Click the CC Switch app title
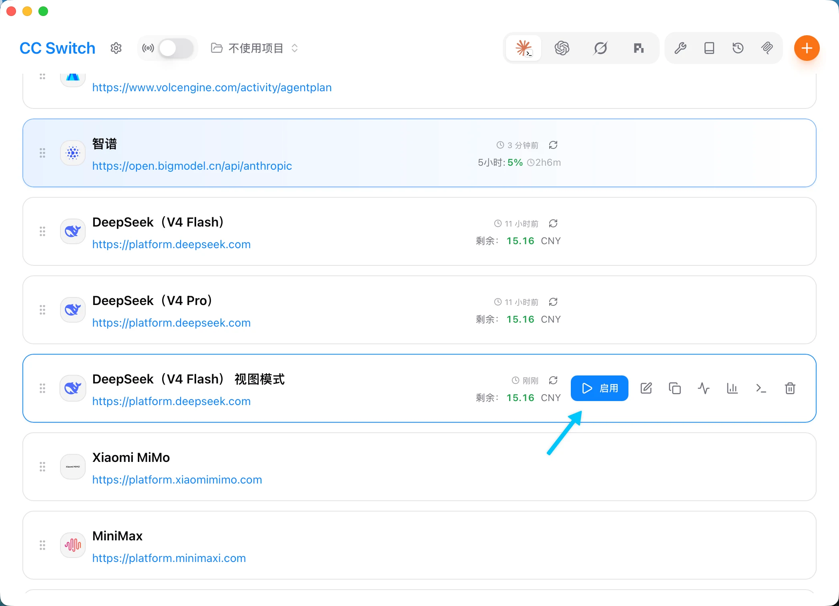The image size is (839, 606). coord(57,48)
